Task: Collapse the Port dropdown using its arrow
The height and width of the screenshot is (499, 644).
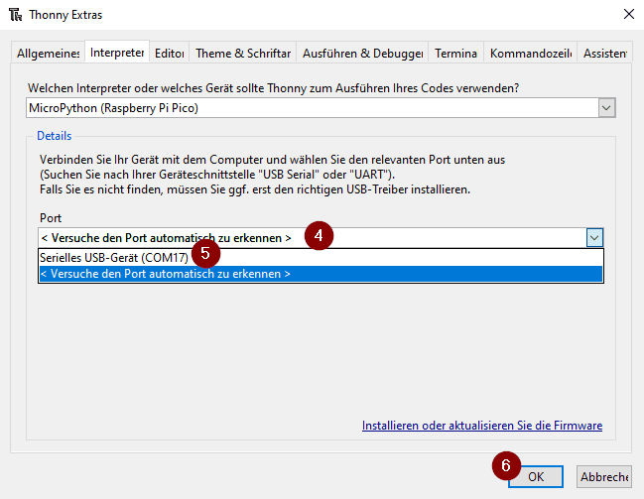Action: (x=593, y=237)
